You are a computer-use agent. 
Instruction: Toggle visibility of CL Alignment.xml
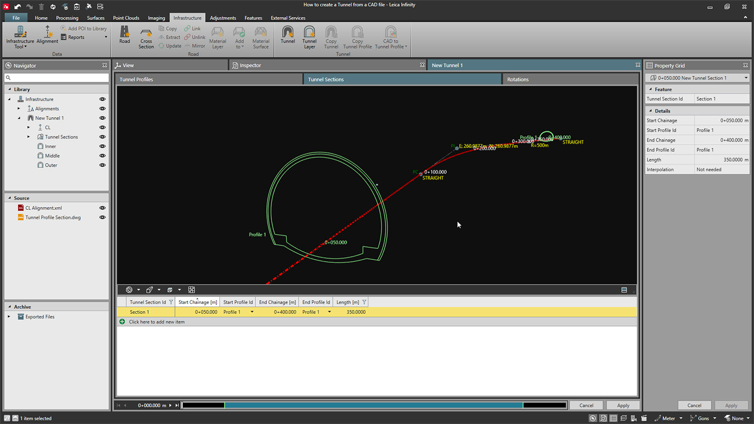pyautogui.click(x=103, y=208)
